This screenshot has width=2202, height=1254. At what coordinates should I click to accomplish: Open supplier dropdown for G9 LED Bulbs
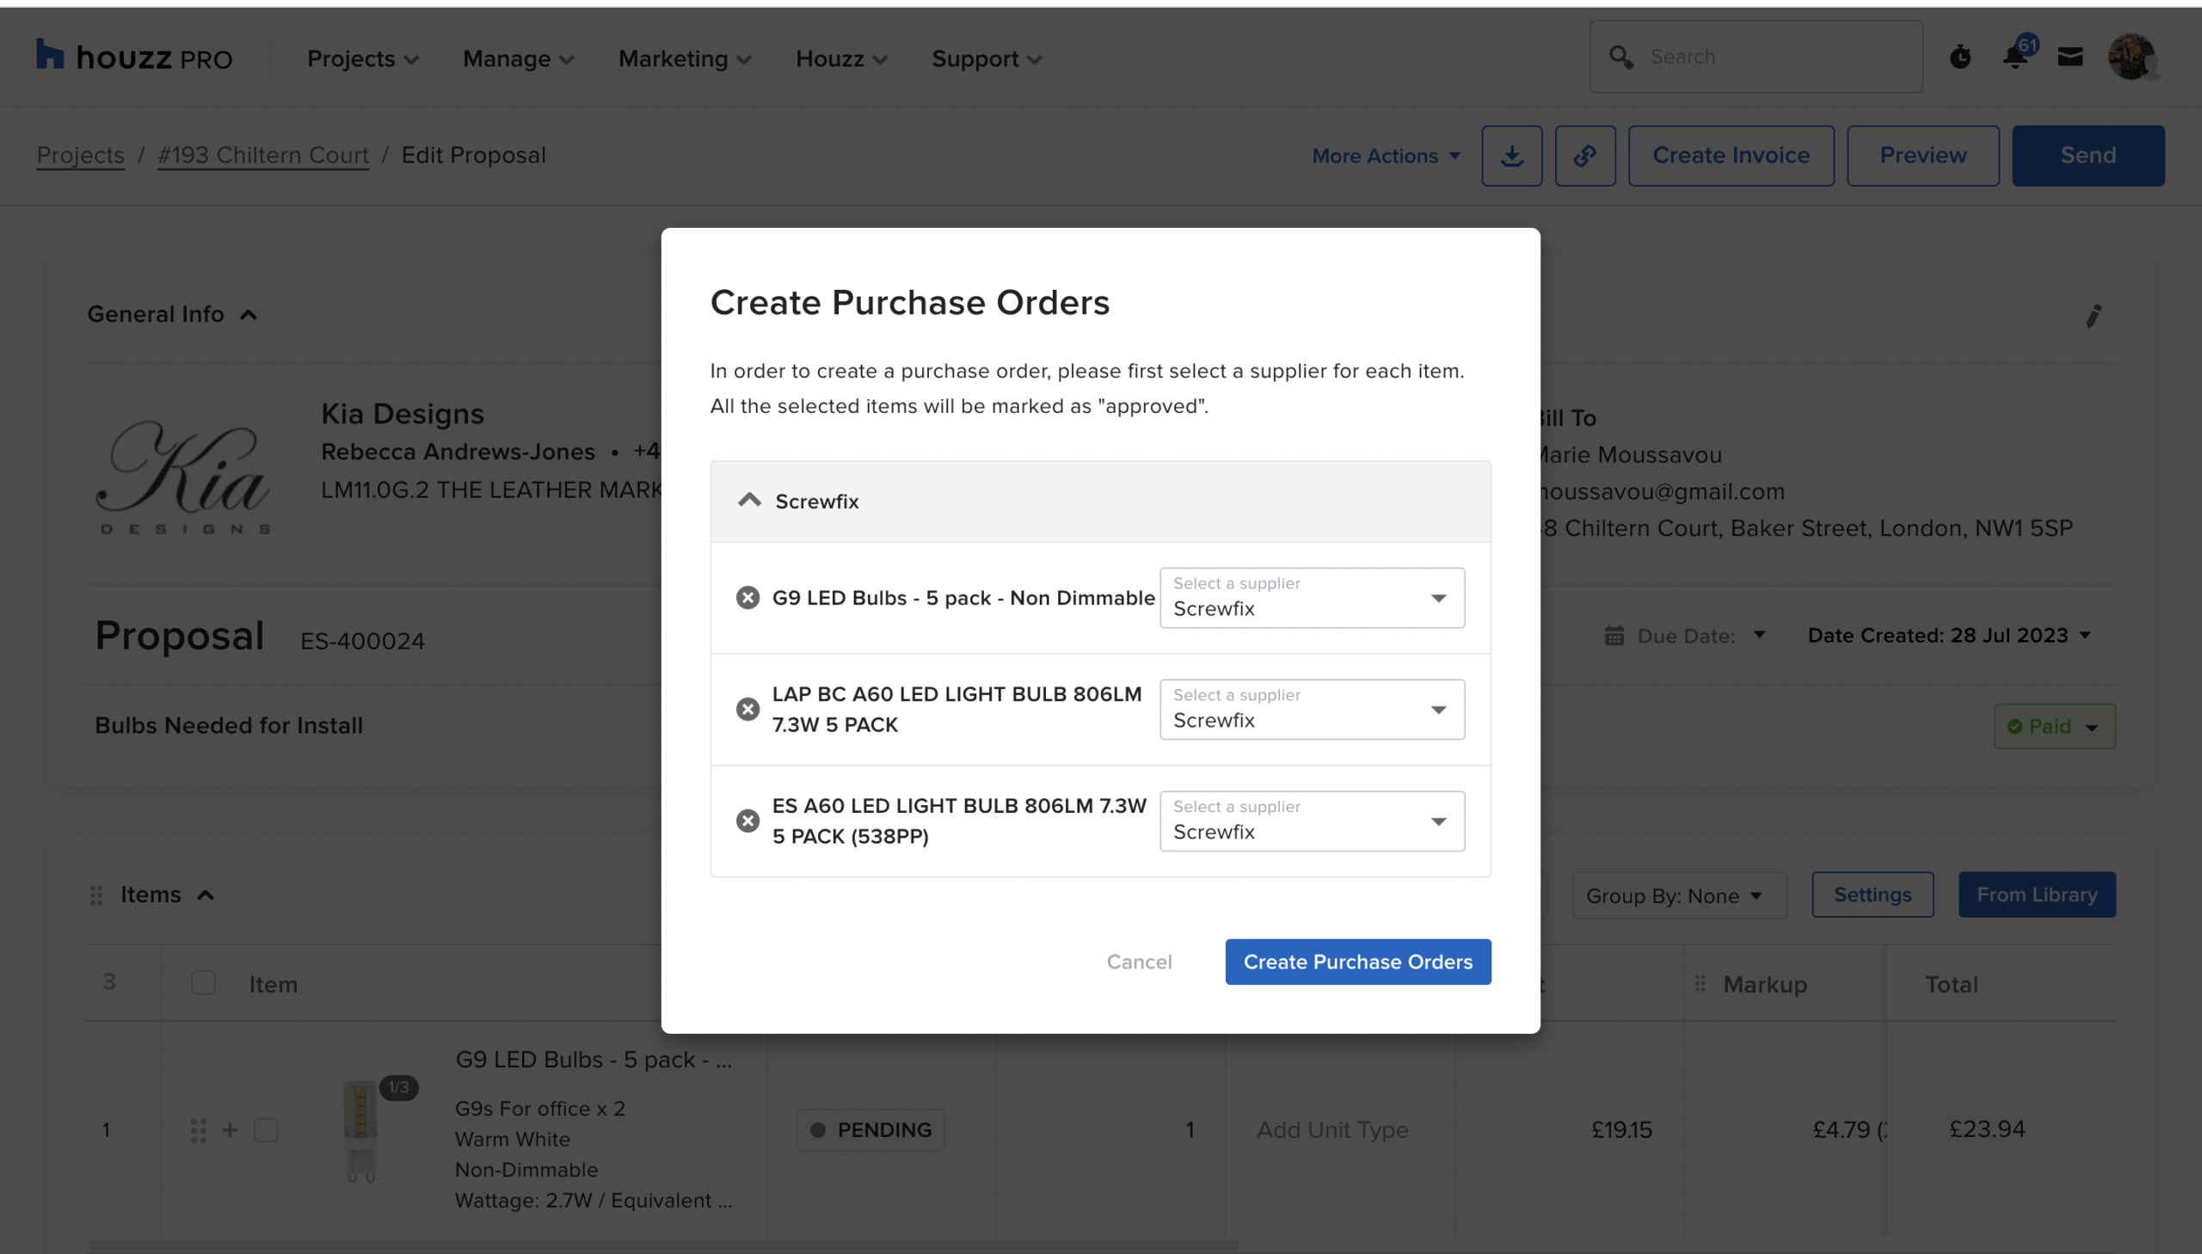1312,598
